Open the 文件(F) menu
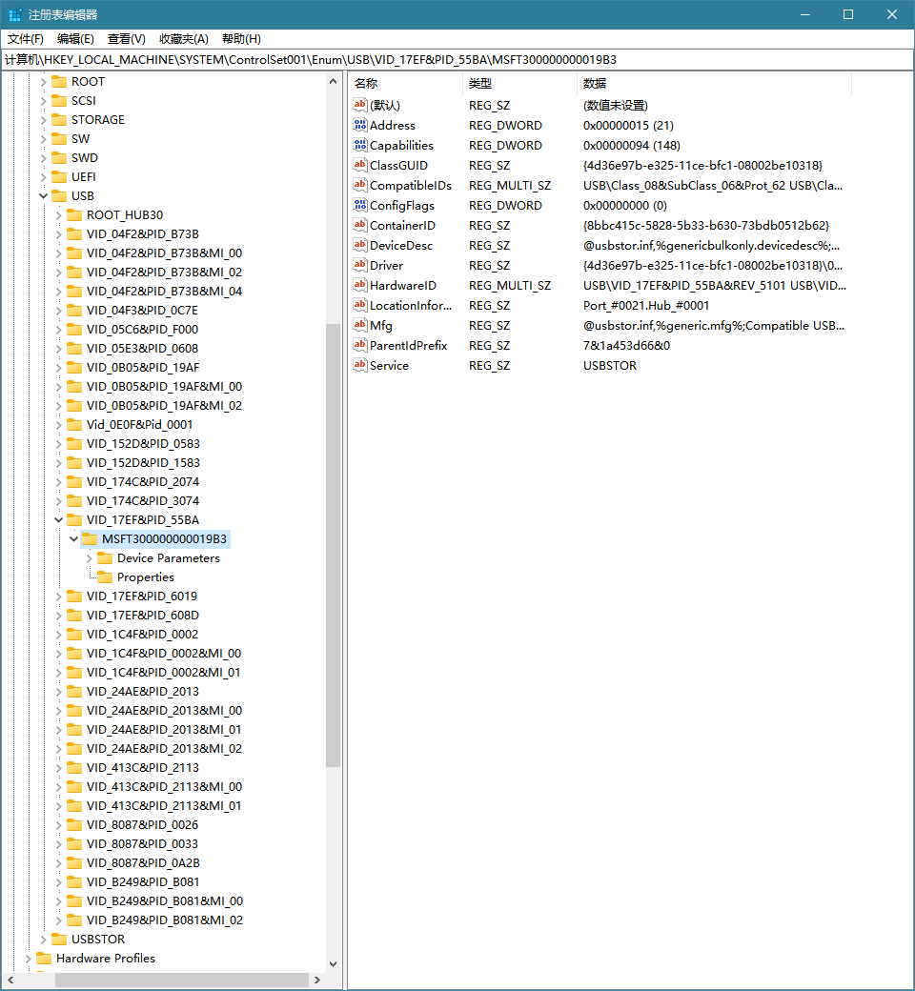 tap(26, 39)
